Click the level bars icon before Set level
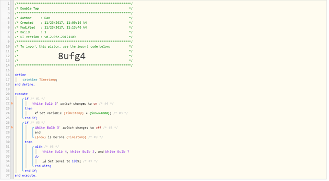Image resolution: width=329 pixels, height=181 pixels. [x=44, y=161]
